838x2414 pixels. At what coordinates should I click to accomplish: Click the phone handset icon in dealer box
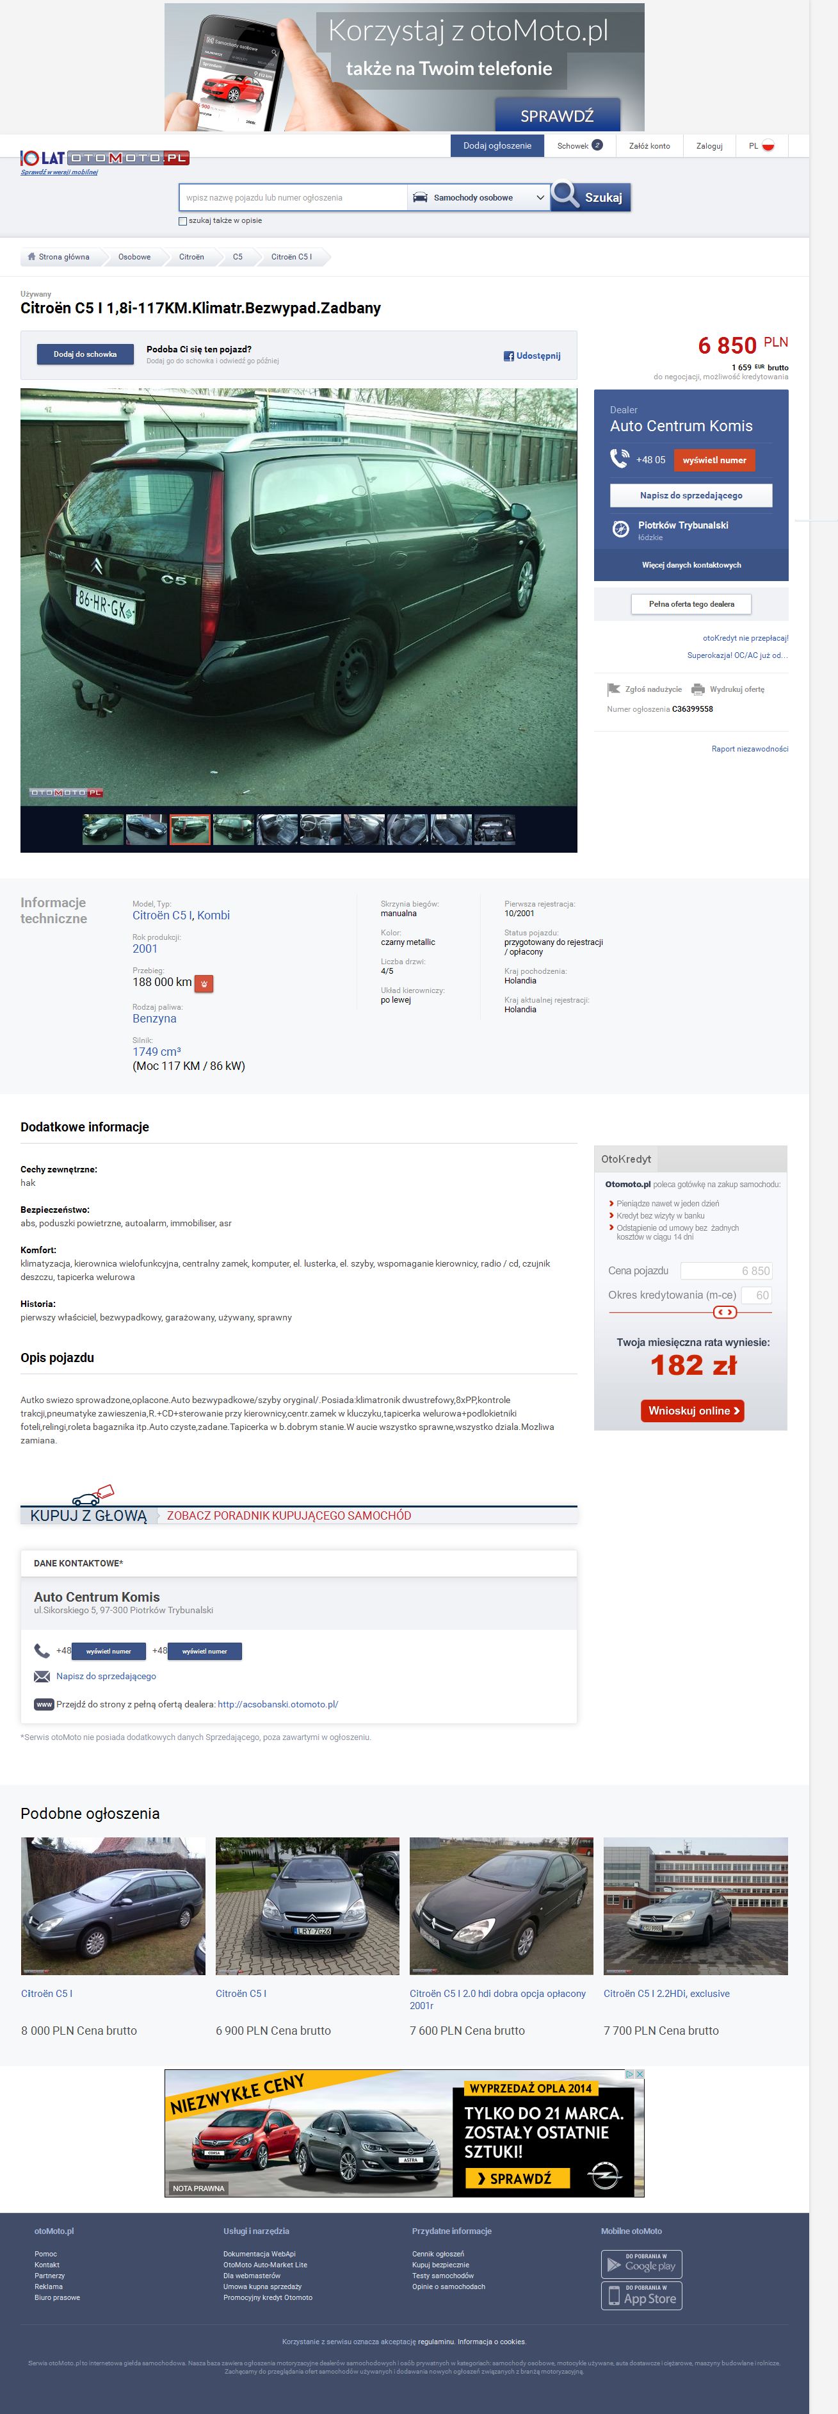620,459
